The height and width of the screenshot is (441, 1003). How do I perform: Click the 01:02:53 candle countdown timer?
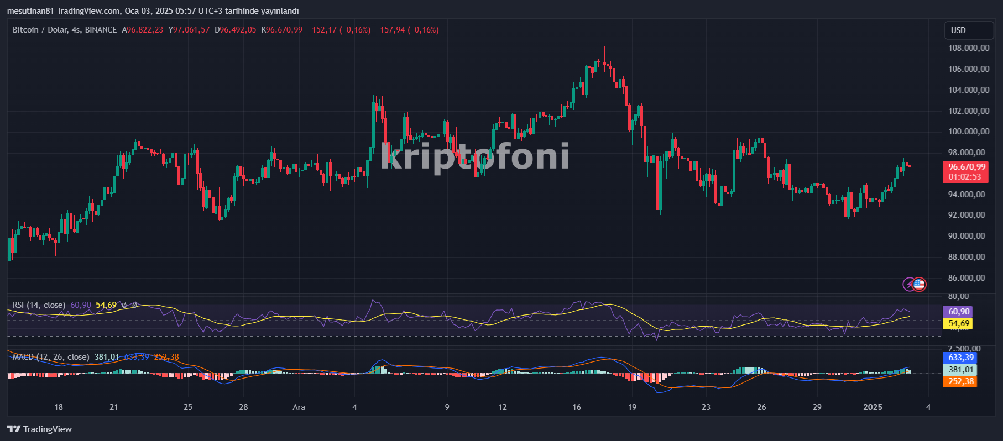pyautogui.click(x=965, y=177)
